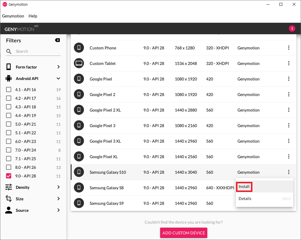Open more options for Custom Tablet

point(289,63)
